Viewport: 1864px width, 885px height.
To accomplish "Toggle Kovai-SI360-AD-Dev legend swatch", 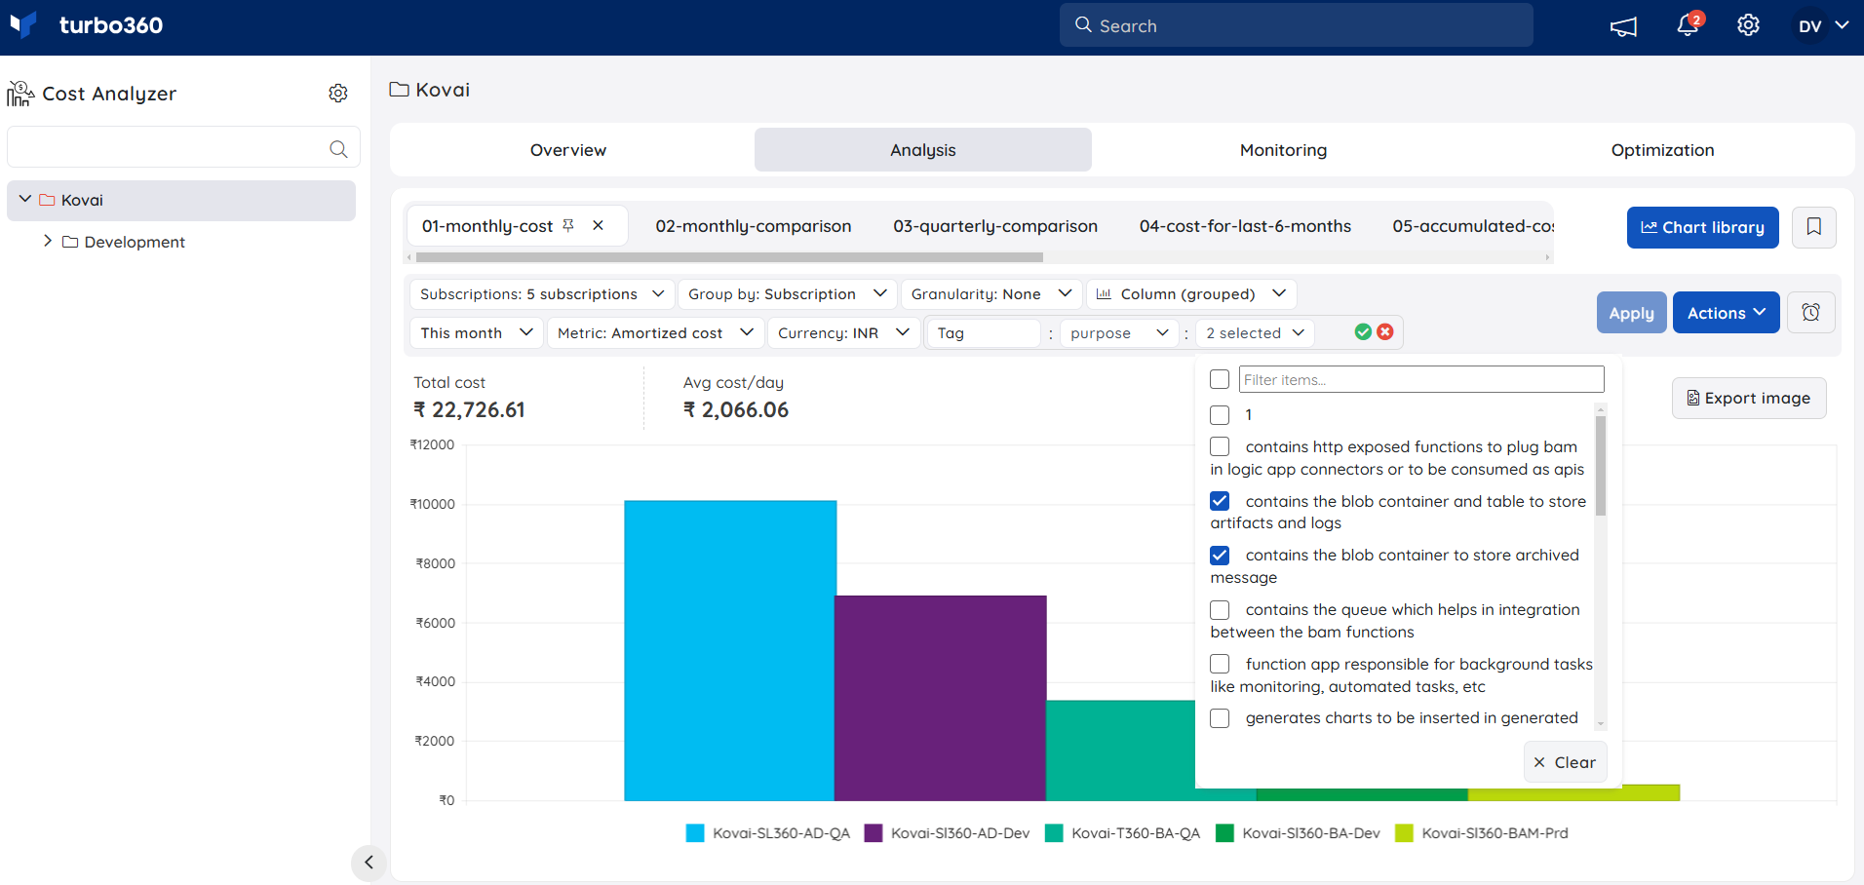I will point(874,833).
